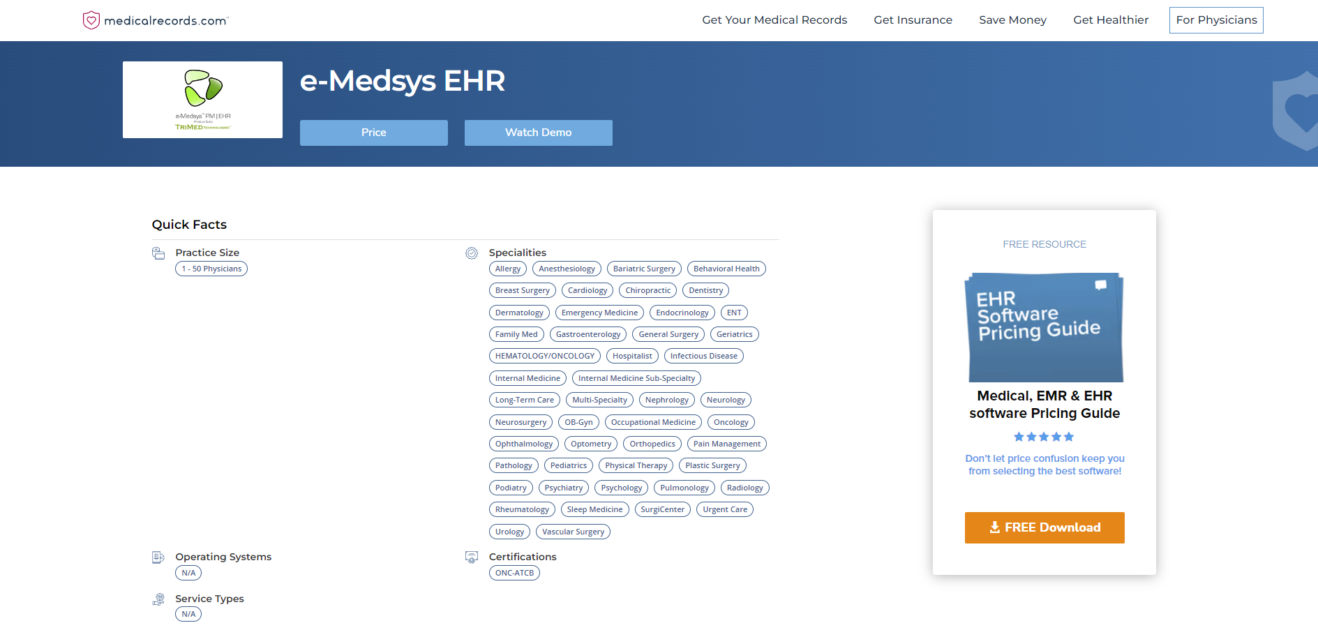Click the download arrow inside FREE Download
Screen dimensions: 1318x630
coord(994,527)
